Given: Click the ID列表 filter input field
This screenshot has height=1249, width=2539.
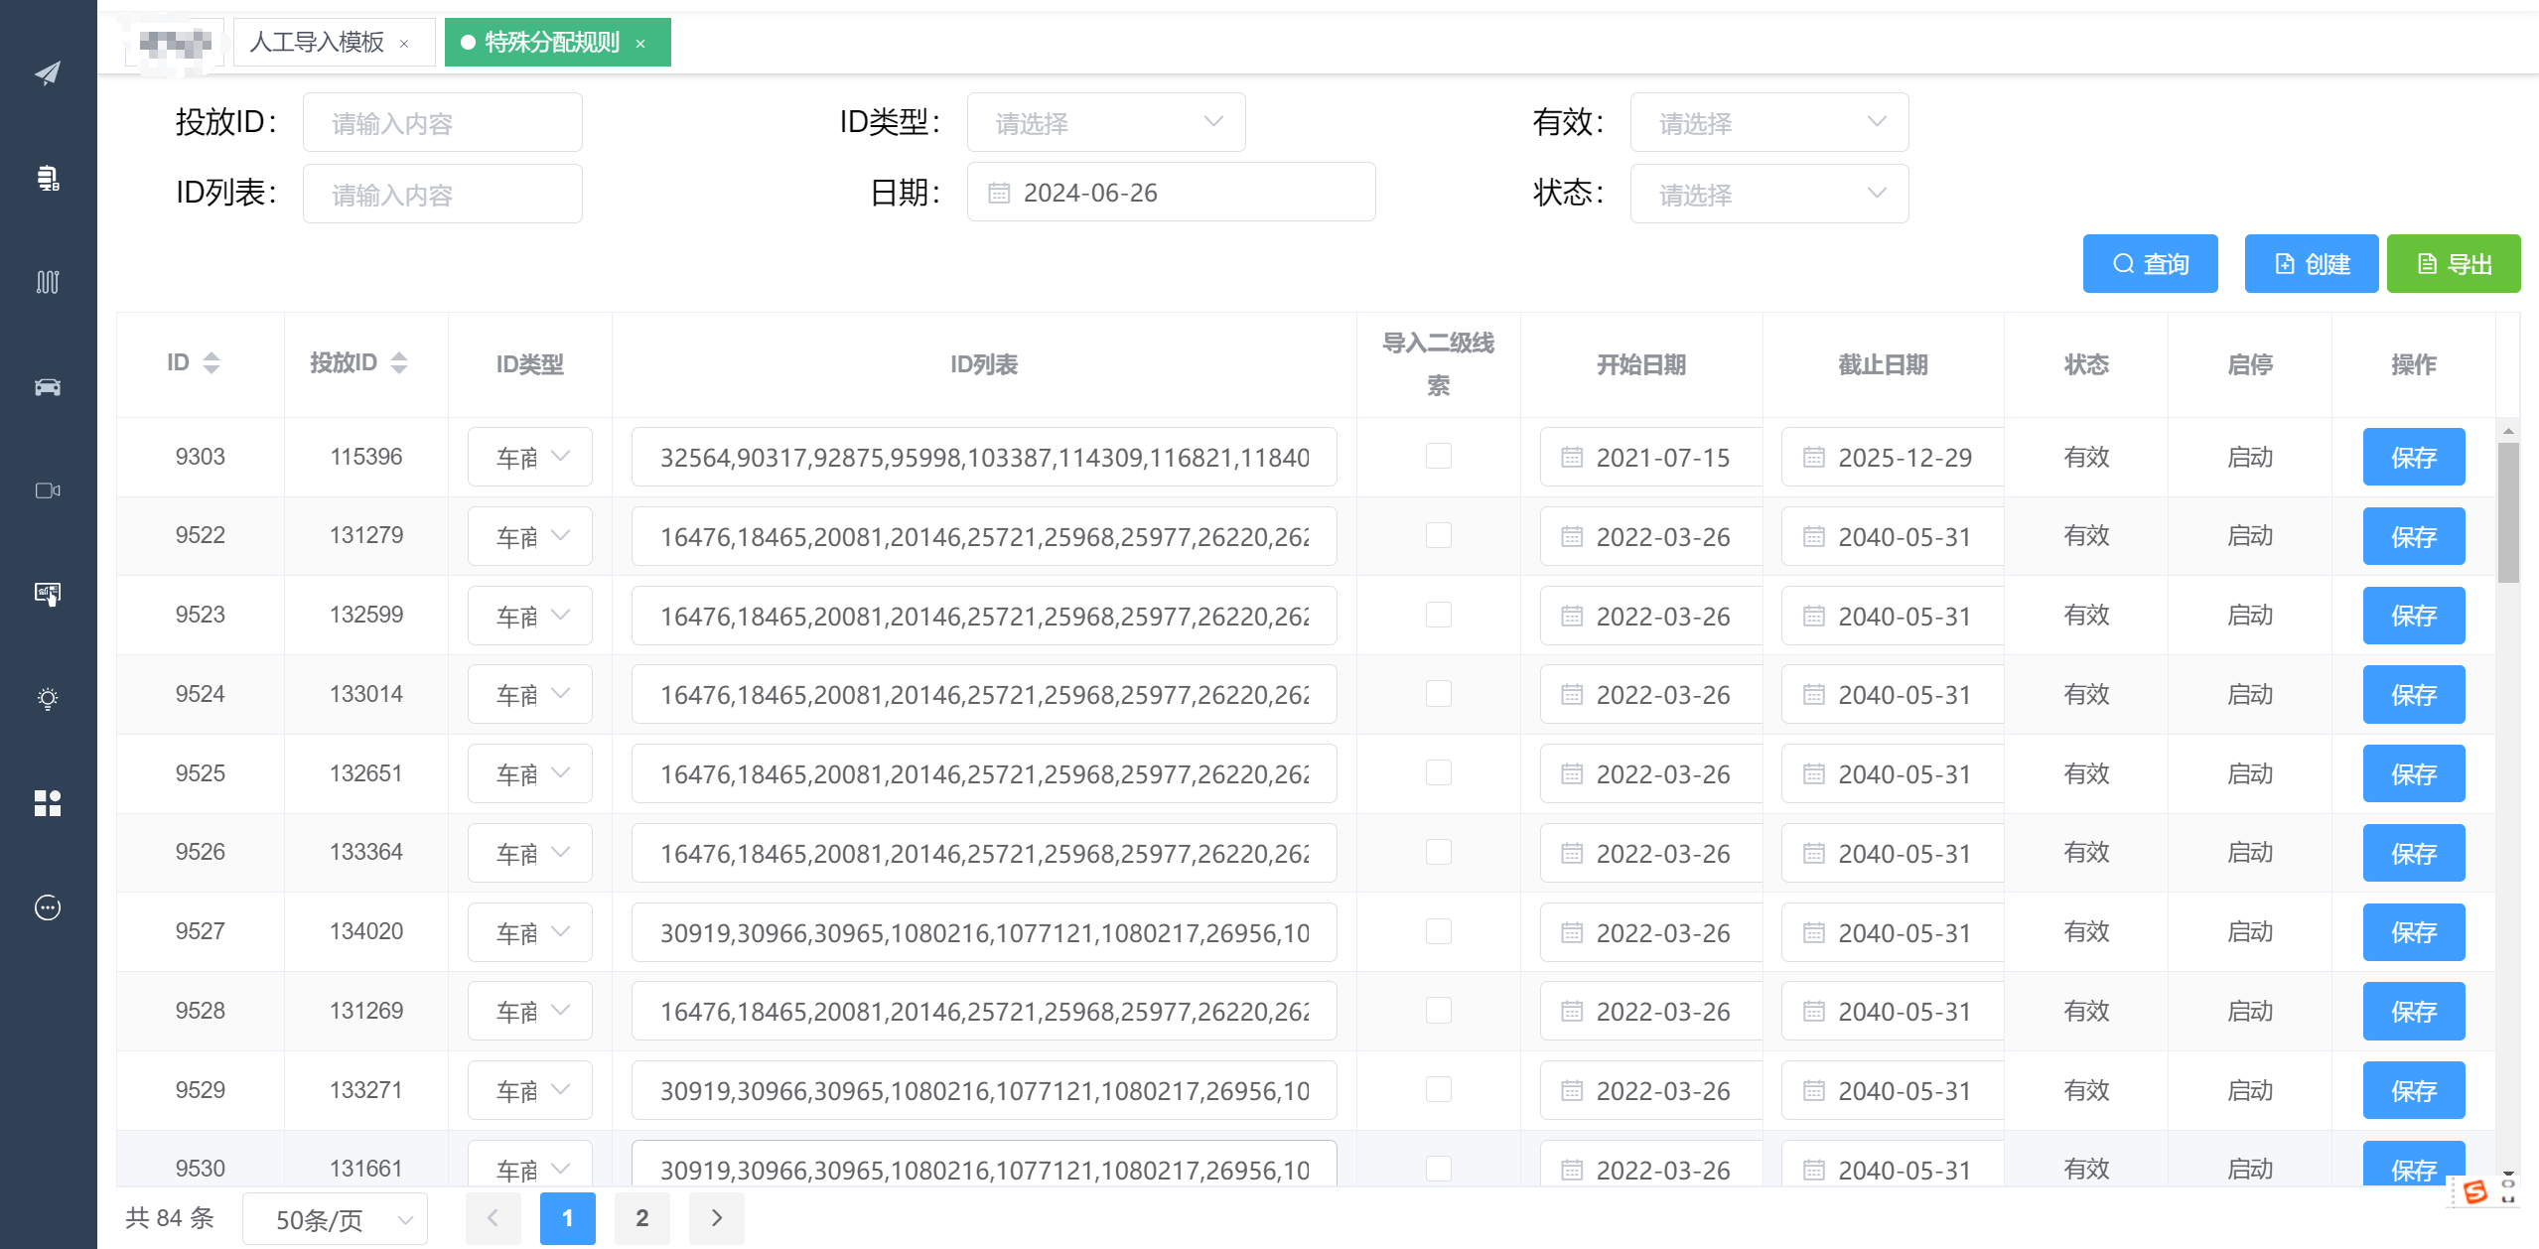Looking at the screenshot, I should coord(443,194).
